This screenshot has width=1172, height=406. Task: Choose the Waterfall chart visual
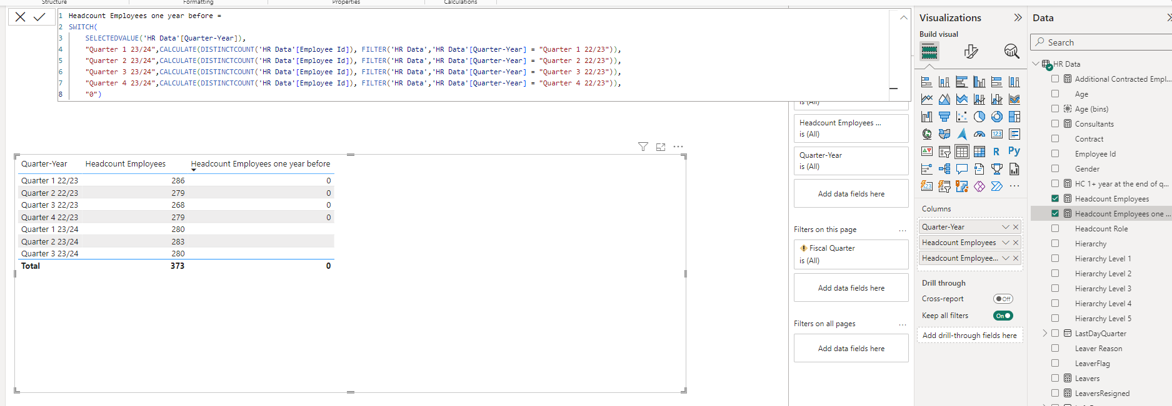(927, 117)
